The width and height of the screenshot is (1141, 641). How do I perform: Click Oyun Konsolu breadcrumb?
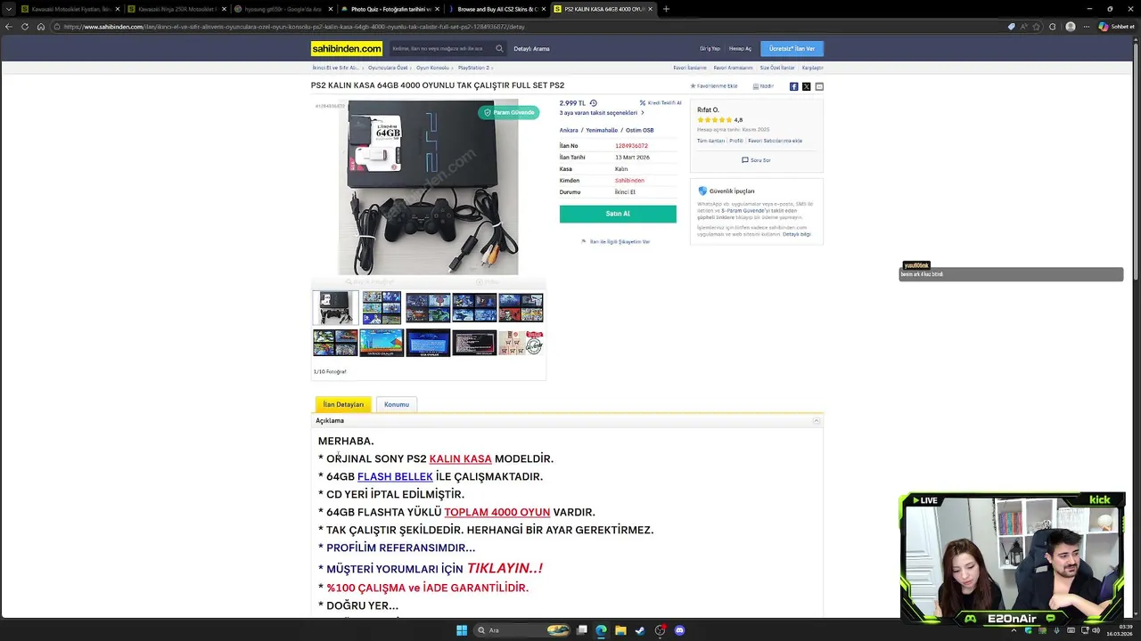[x=432, y=68]
